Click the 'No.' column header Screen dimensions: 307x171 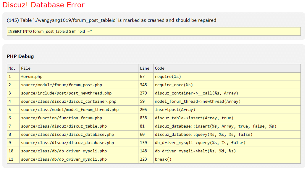(13, 69)
